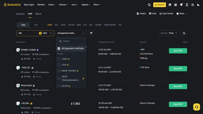The width and height of the screenshot is (203, 114).
Task: Open the language globe icon
Action: click(193, 5)
